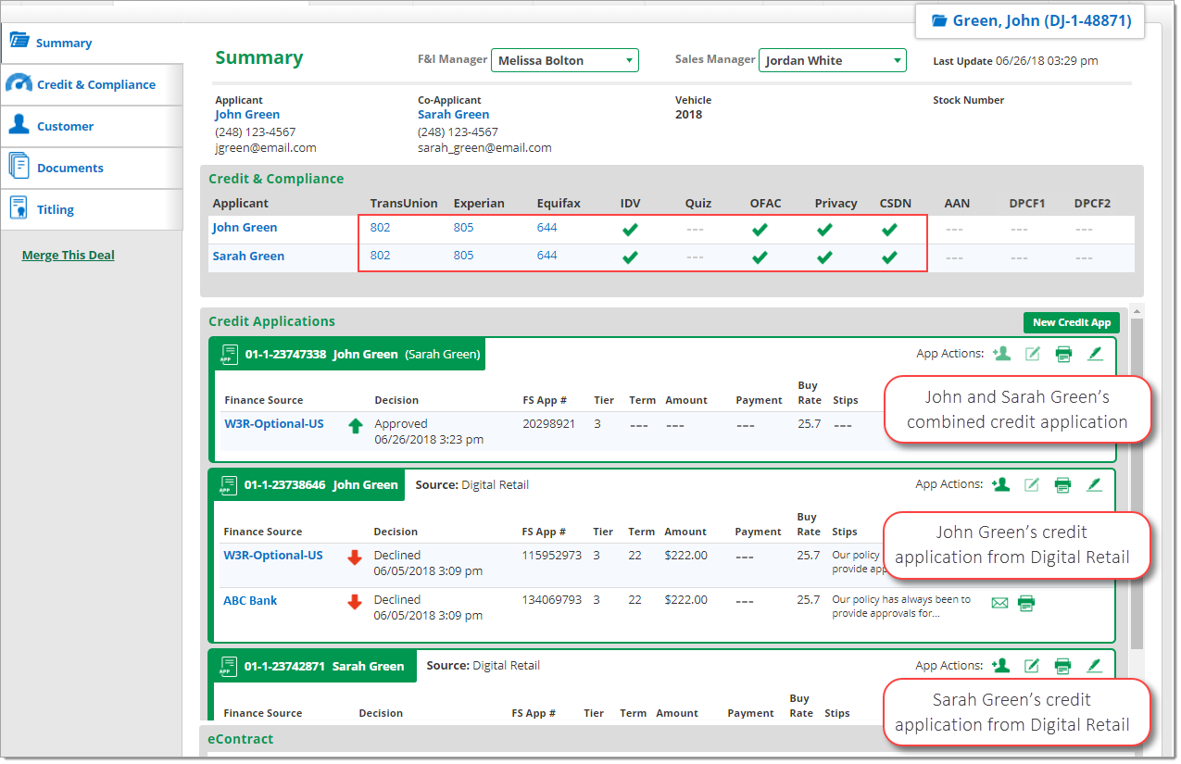Screen dimensions: 1181x764
Task: Click FS App number 134069793
Action: click(551, 600)
